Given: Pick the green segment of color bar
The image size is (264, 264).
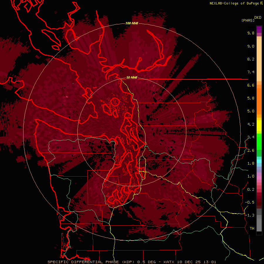Looking at the screenshot, I should [x=259, y=141].
